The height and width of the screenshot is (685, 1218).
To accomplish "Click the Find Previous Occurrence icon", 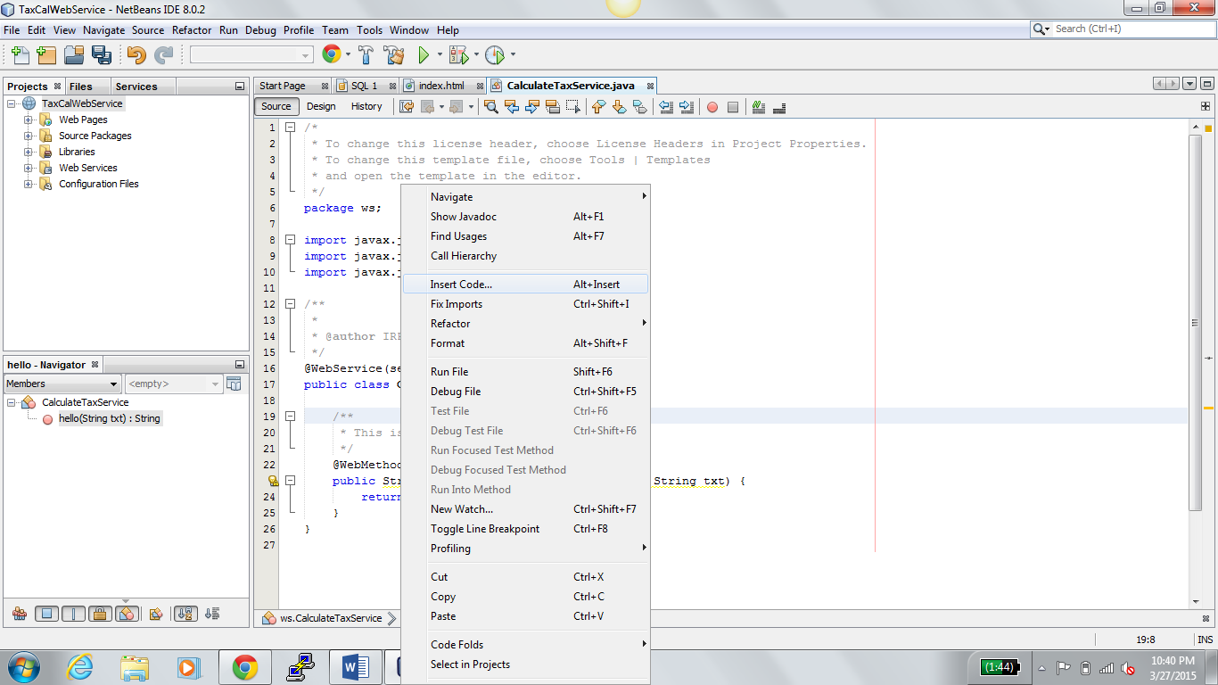I will tap(511, 107).
